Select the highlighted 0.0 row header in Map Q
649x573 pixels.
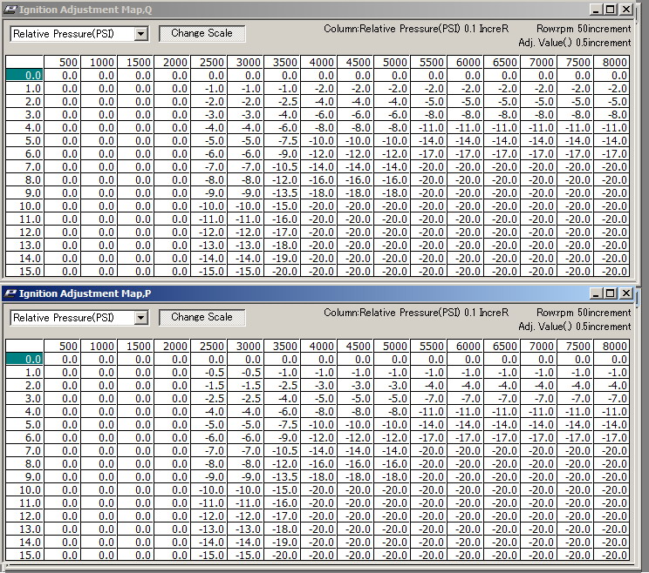pyautogui.click(x=24, y=76)
